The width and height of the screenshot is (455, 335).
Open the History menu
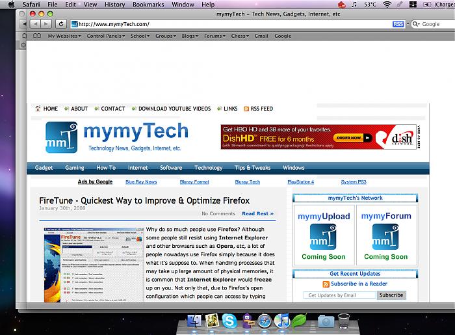tap(114, 5)
